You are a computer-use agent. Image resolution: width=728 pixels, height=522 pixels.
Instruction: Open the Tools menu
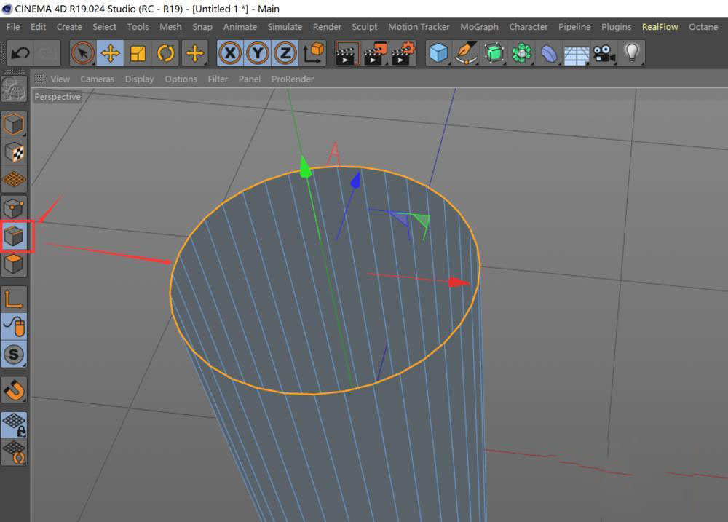(x=138, y=27)
